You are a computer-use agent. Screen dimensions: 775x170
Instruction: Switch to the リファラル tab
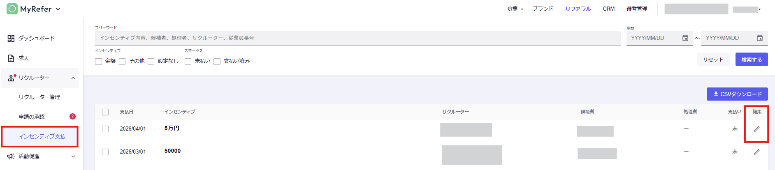point(578,9)
